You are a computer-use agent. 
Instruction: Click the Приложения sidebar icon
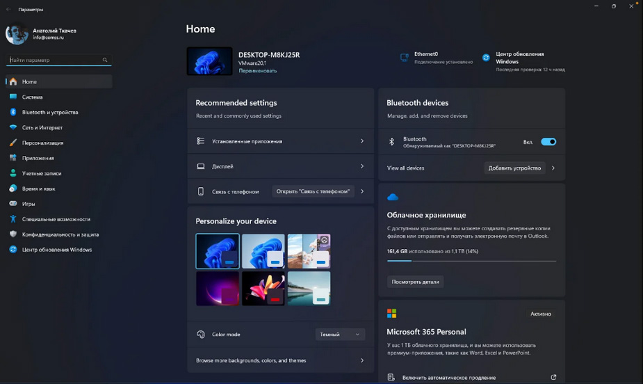[x=13, y=158]
